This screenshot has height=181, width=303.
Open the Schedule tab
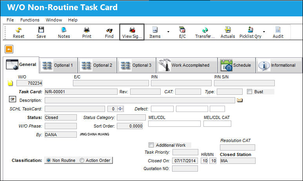pos(236,65)
